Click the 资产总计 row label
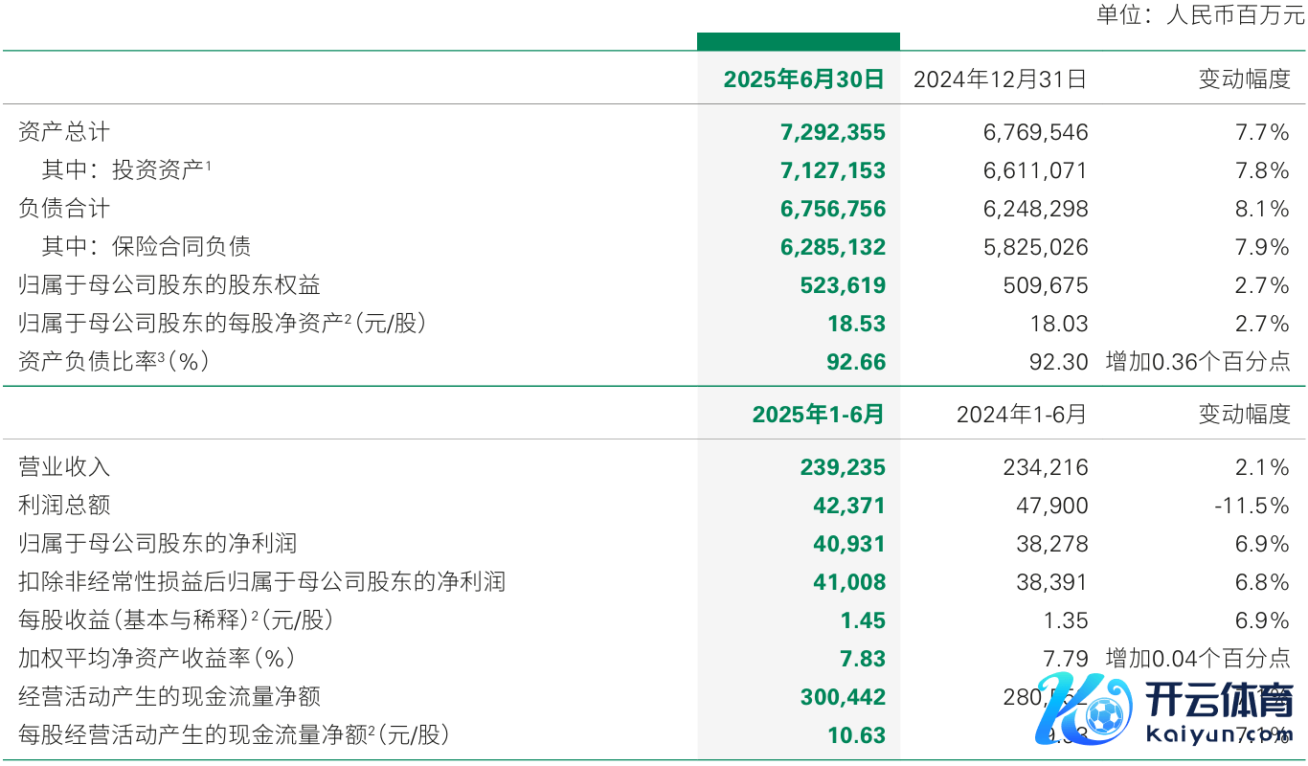The height and width of the screenshot is (766, 1308). [x=64, y=132]
